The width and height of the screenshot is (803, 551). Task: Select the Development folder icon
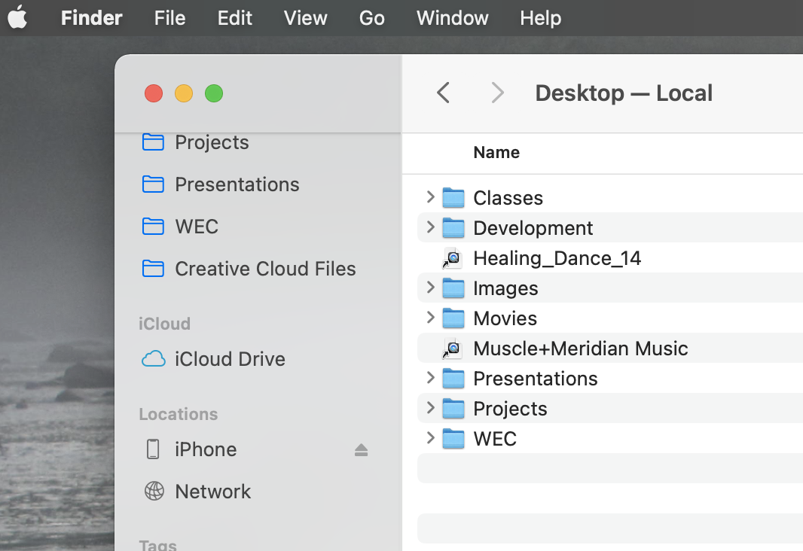coord(453,227)
